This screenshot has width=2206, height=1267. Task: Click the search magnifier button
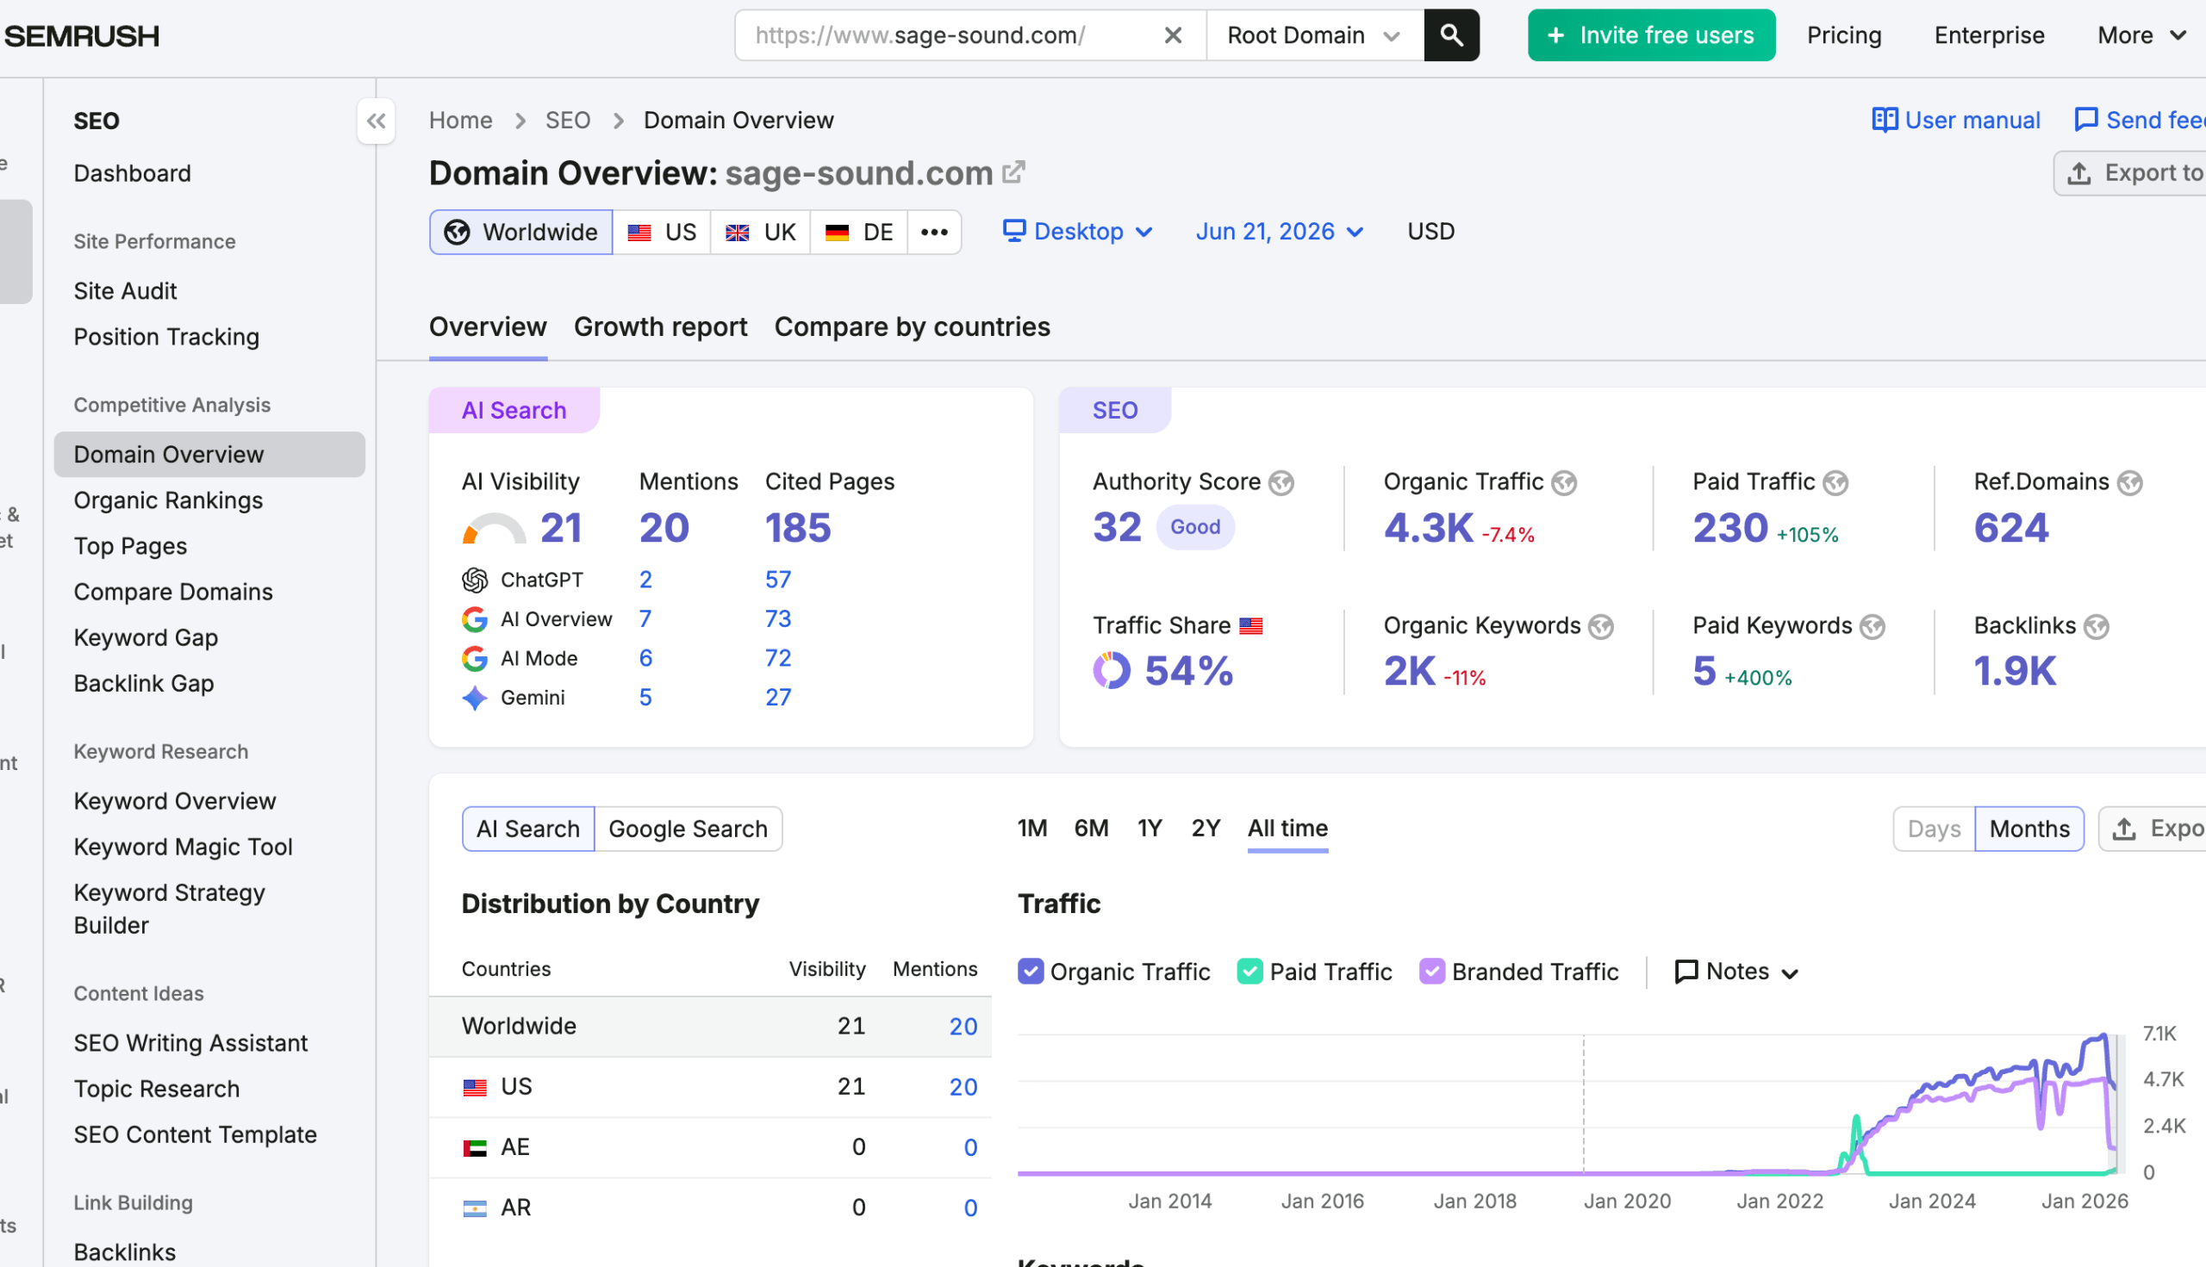1451,34
